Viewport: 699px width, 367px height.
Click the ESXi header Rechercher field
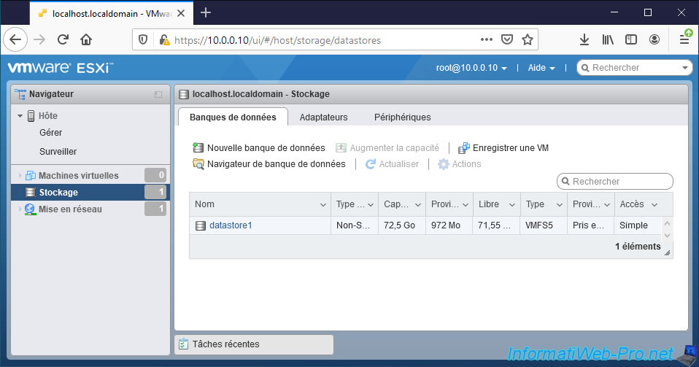(635, 68)
